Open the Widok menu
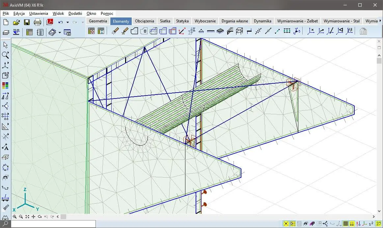This screenshot has width=383, height=228. pos(58,14)
